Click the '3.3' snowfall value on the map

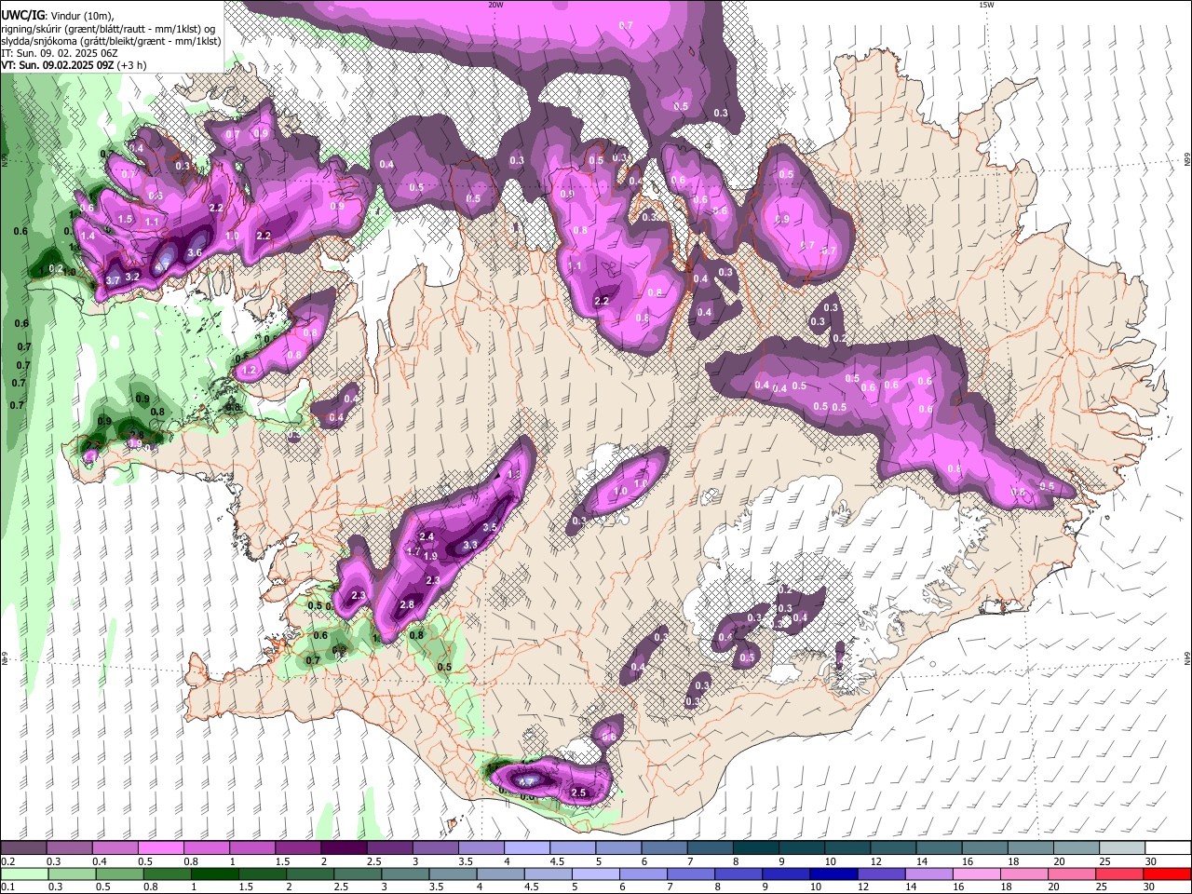click(470, 545)
